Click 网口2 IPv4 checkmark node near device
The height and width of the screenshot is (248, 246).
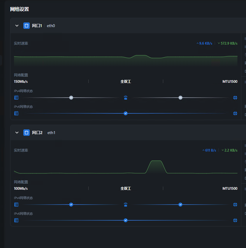71,205
